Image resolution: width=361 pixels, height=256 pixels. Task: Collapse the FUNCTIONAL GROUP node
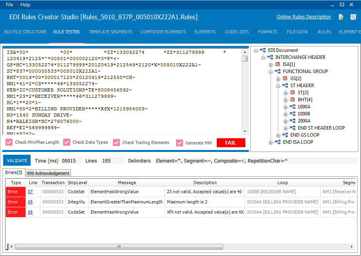point(271,72)
